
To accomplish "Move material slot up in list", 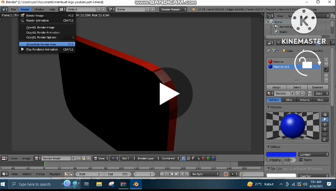I will (x=326, y=76).
